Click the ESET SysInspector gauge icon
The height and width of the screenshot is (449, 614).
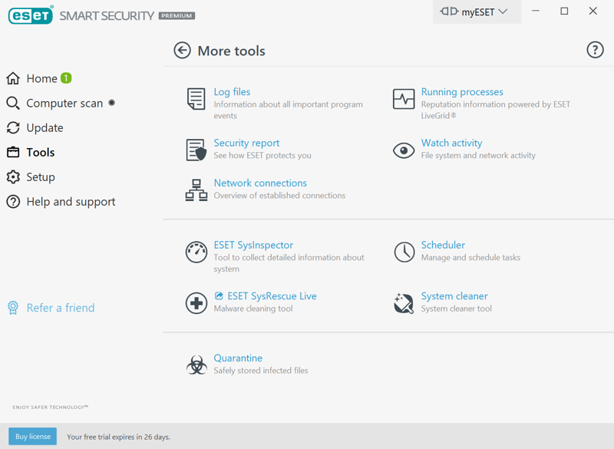pos(196,252)
